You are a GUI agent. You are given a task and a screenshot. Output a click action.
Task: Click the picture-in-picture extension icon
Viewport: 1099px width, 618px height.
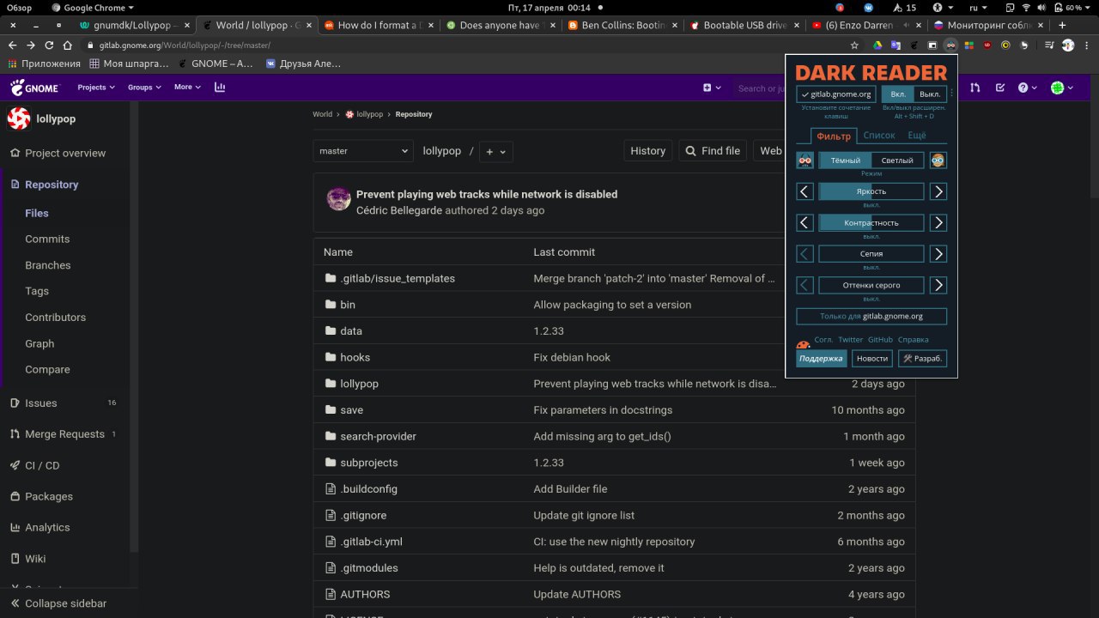pos(932,45)
